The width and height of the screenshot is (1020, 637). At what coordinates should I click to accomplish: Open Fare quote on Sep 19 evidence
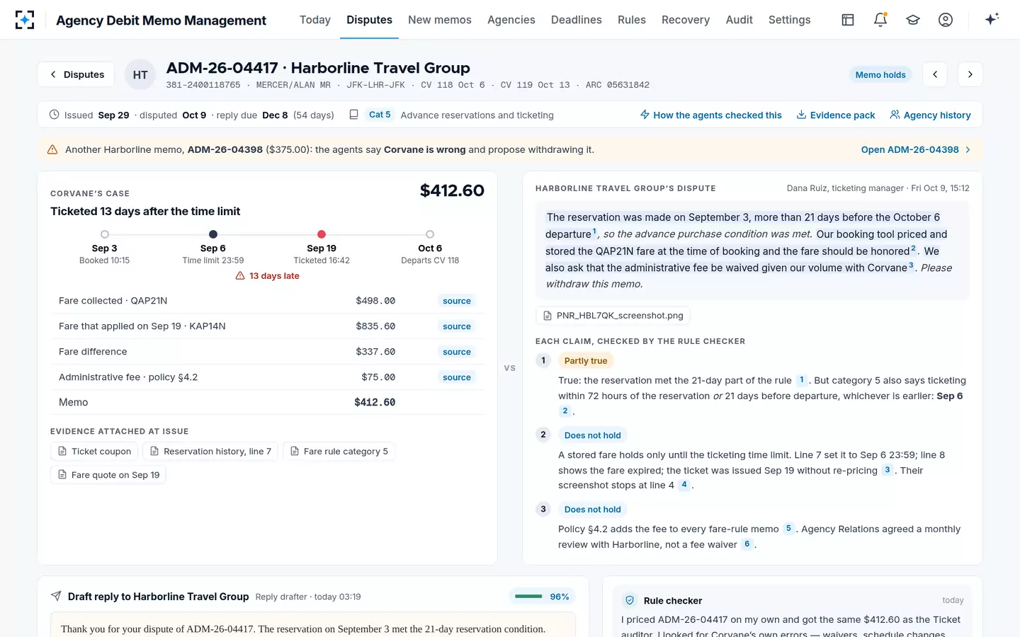(x=108, y=475)
